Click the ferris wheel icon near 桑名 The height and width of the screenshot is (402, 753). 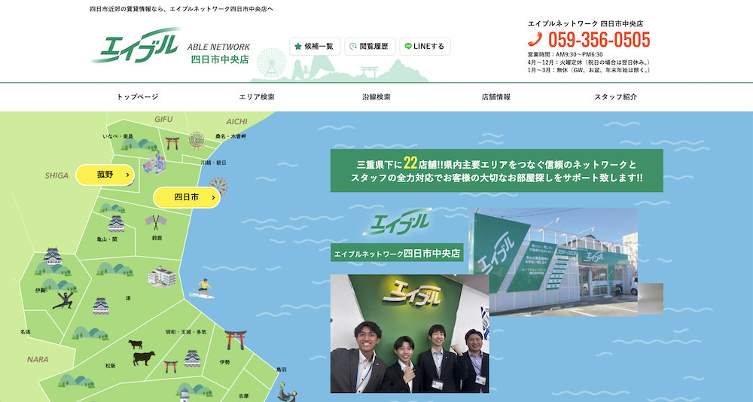point(196,140)
